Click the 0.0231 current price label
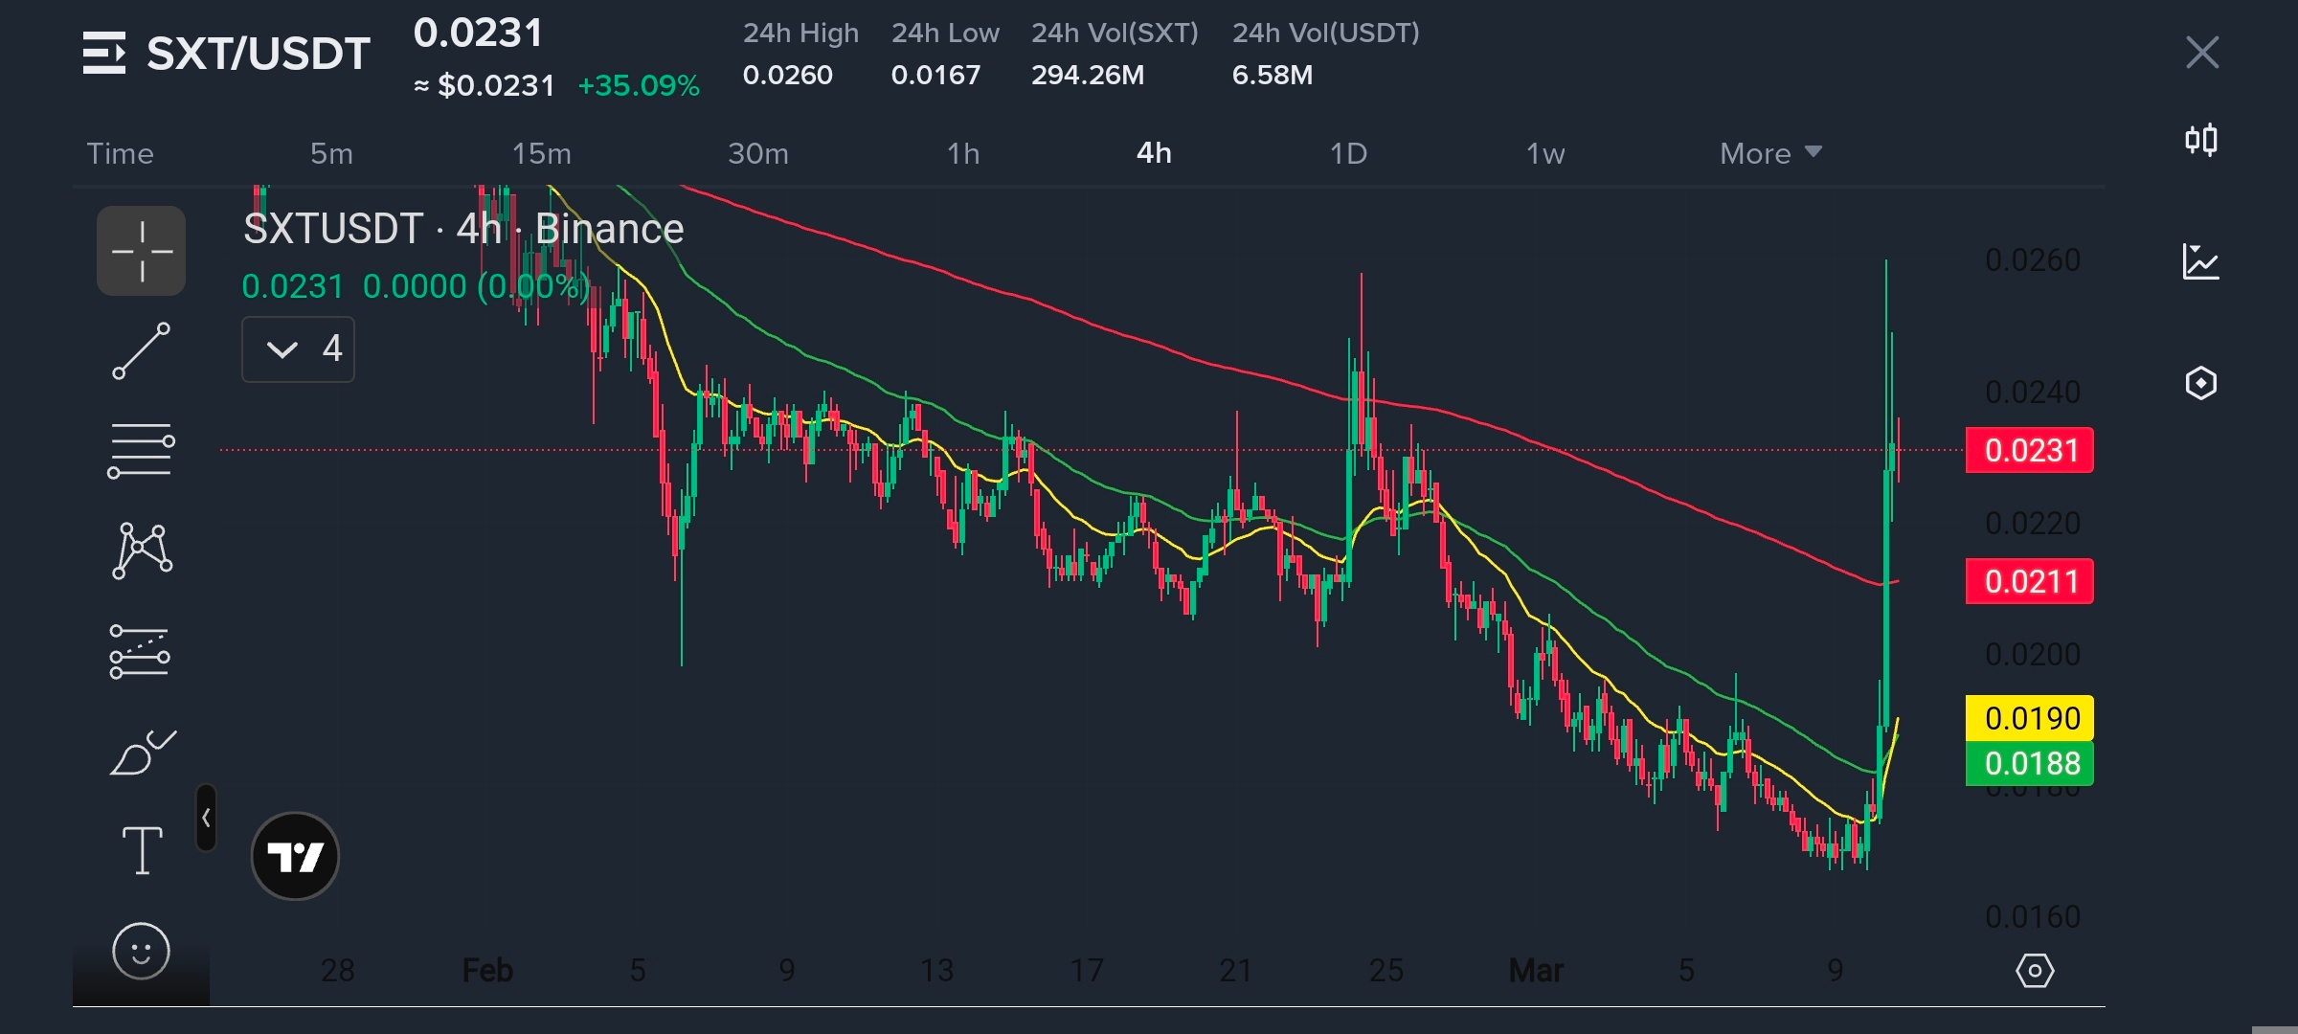Image resolution: width=2298 pixels, height=1034 pixels. tap(2029, 450)
